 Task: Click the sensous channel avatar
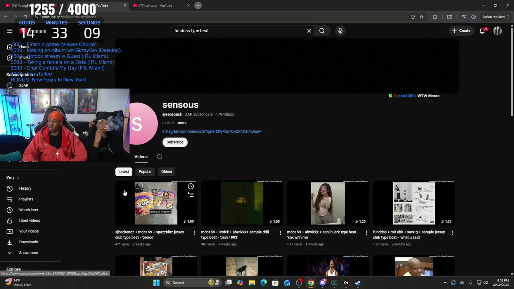tap(143, 124)
